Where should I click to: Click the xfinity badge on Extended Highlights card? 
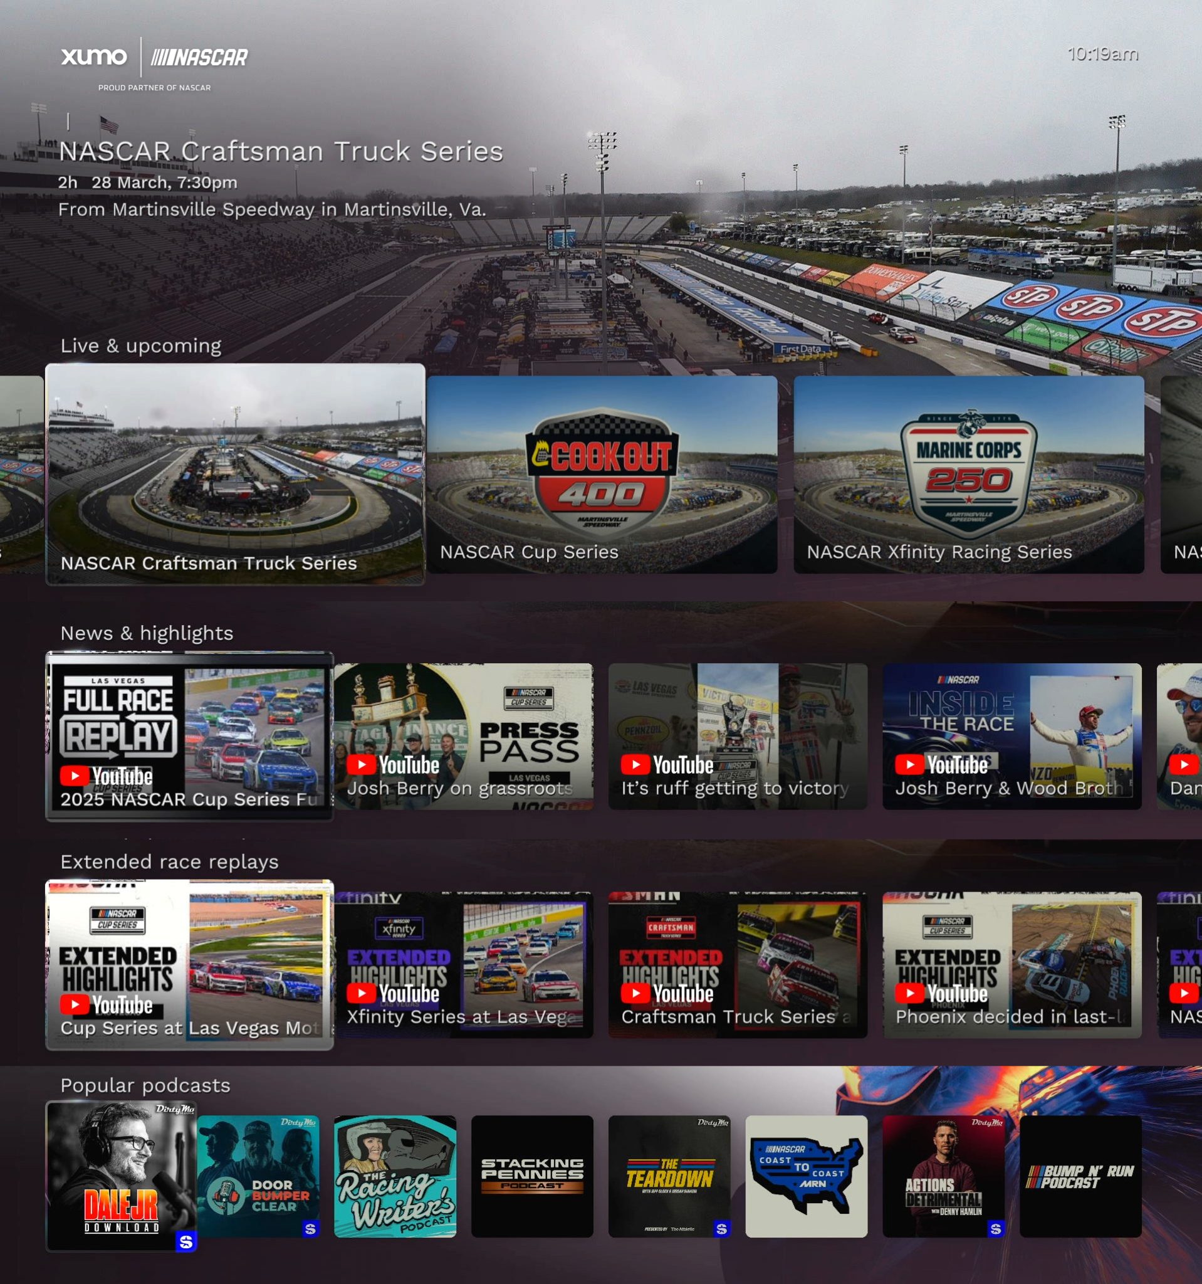[x=399, y=929]
